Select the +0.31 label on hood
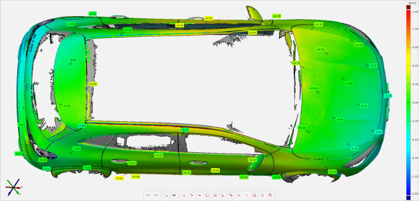419x201 pixels. coord(318,25)
